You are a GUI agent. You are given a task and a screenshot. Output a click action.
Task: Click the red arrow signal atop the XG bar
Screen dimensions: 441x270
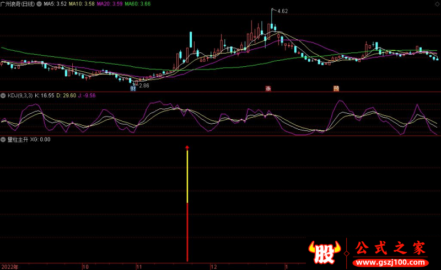point(187,147)
